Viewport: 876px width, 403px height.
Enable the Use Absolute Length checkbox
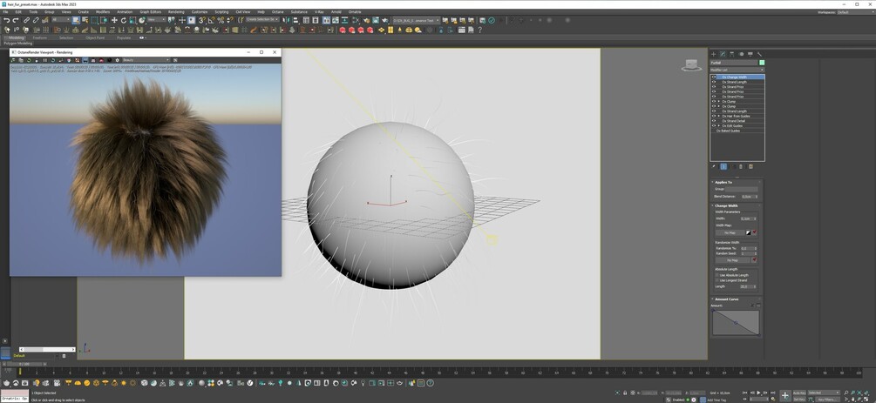[716, 275]
